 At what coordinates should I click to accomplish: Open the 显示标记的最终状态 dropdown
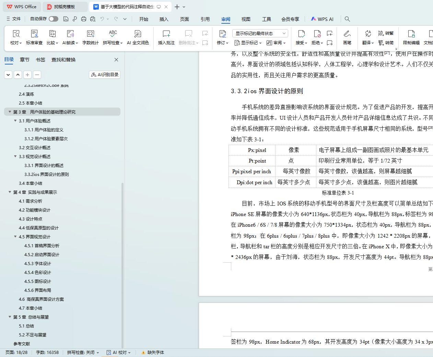[x=260, y=33]
